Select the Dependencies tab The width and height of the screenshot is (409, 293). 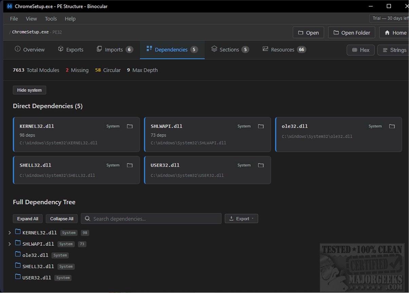[x=172, y=50]
